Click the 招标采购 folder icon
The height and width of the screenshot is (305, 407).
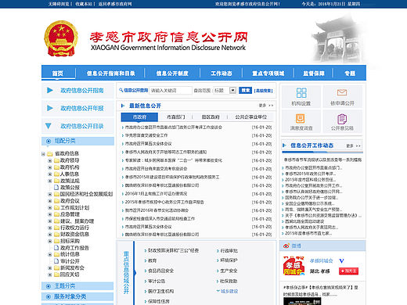56,241
